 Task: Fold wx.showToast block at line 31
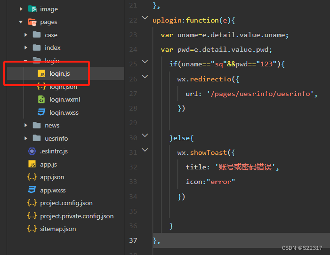[x=145, y=150]
